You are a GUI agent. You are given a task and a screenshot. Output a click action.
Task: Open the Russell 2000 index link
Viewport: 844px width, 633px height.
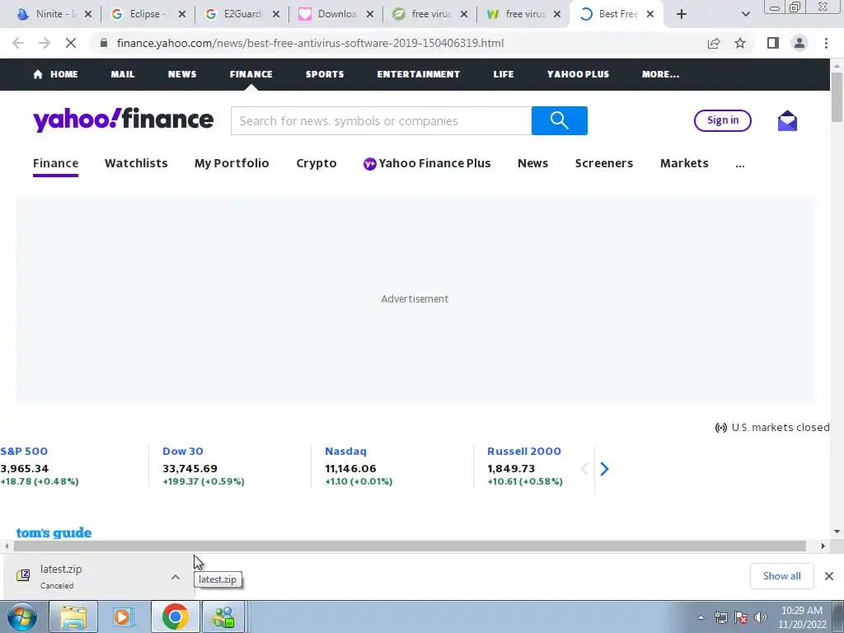(524, 451)
